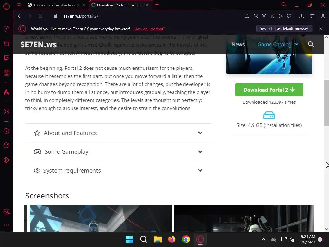
Task: Click the site security padlock icon
Action: [56, 16]
